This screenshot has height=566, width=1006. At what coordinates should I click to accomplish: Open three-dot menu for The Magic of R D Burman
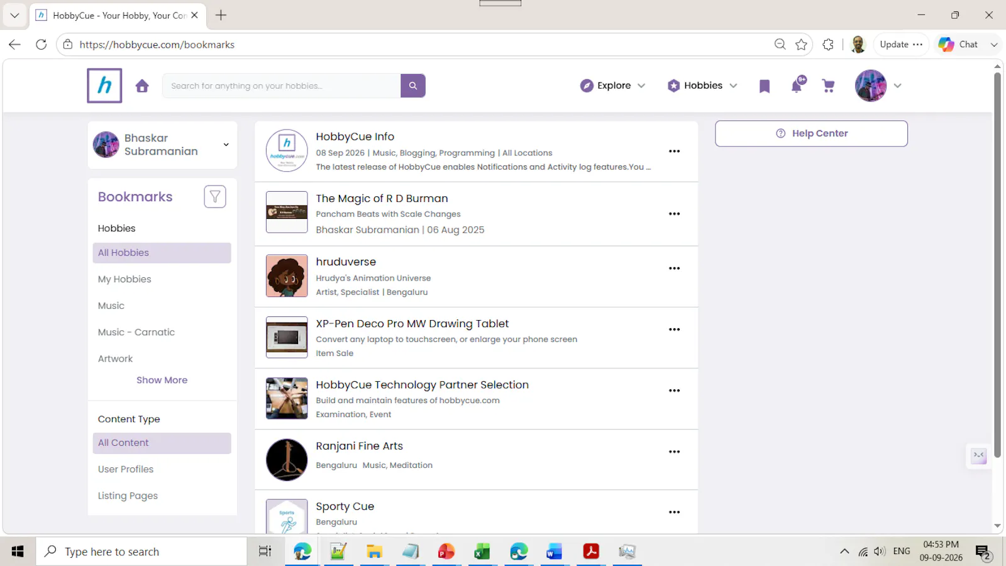point(675,214)
